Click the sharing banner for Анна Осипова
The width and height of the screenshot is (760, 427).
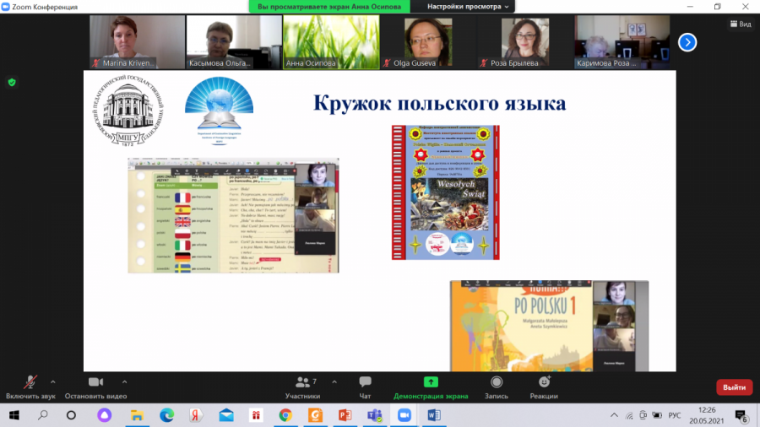(330, 6)
